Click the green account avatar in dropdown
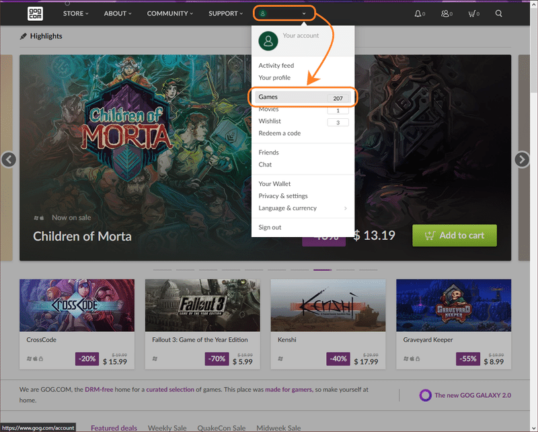The image size is (538, 432). (268, 41)
